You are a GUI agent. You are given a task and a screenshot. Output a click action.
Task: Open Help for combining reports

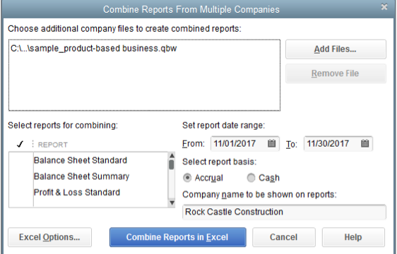(x=353, y=237)
